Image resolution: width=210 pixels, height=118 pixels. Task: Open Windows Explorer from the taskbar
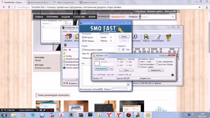pyautogui.click(x=14, y=115)
